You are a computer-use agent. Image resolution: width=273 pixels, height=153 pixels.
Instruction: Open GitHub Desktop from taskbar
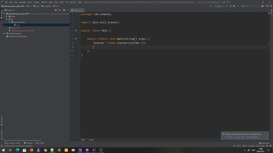tap(87, 150)
